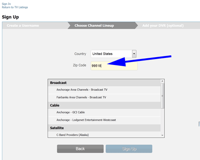Select the Choose Channel Lineup step tab

[x=94, y=26]
